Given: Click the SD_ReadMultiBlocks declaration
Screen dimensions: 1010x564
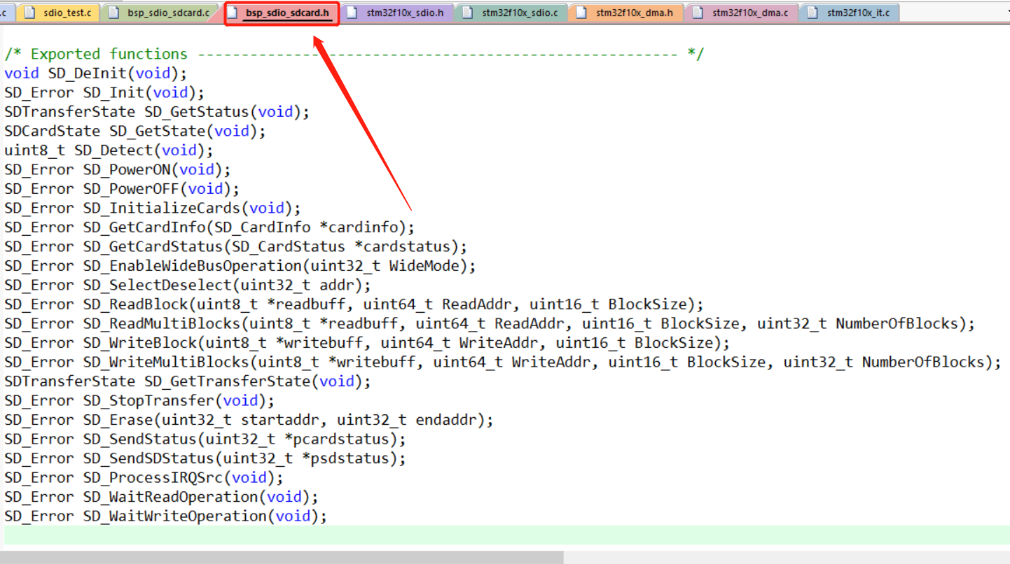Looking at the screenshot, I should (490, 323).
